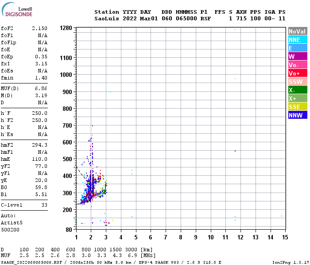Click the 3000 km distance column header
This screenshot has height=265, width=310.
tap(131, 250)
